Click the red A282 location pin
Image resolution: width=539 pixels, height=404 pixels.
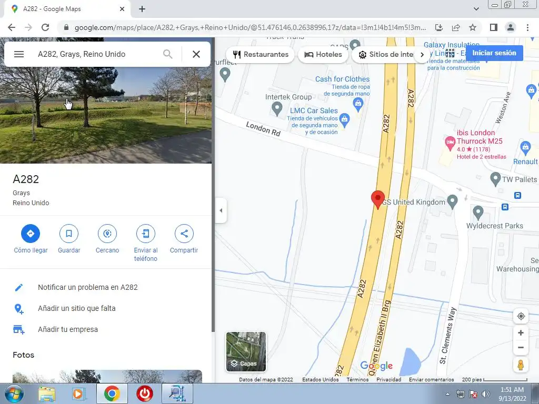(378, 199)
